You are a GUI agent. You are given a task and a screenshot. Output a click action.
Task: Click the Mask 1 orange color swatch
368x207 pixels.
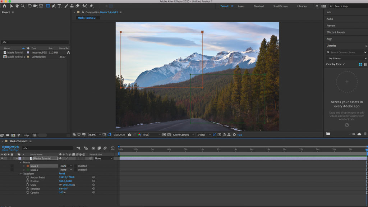pyautogui.click(x=28, y=166)
